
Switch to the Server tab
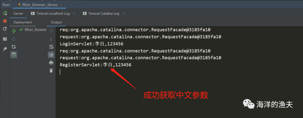18,13
